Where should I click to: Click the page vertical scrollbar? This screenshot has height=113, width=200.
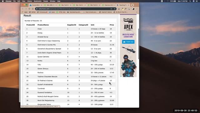point(138,44)
